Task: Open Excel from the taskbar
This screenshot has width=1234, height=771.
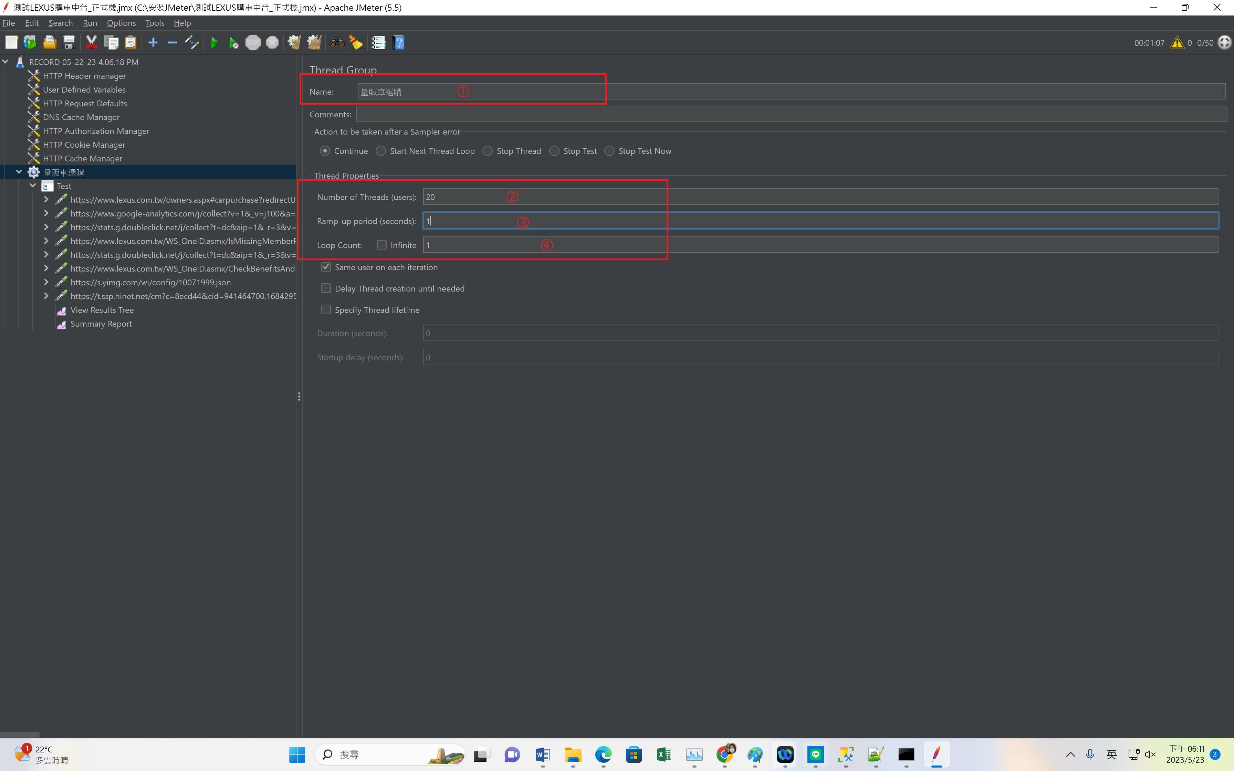Action: click(664, 754)
